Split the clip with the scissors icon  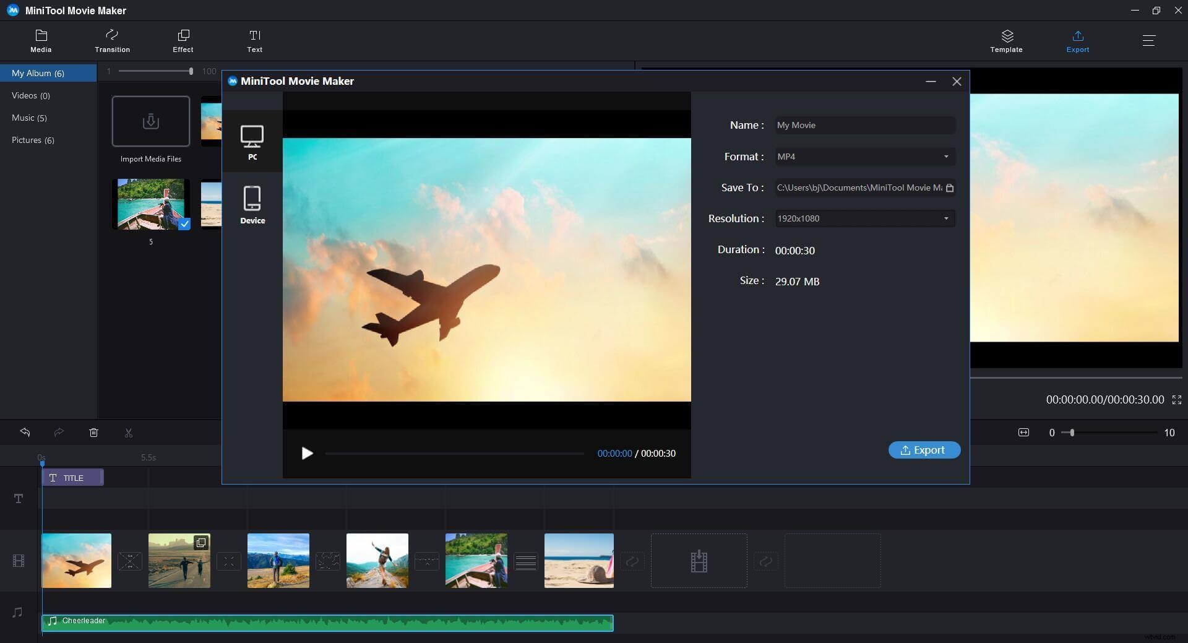click(x=129, y=433)
